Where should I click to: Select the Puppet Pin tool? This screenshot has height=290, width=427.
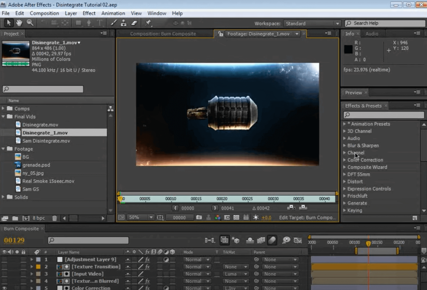[148, 23]
